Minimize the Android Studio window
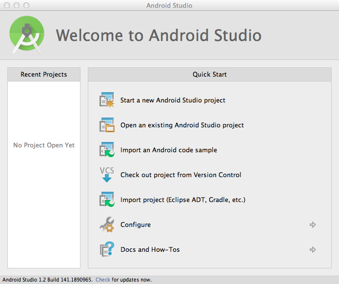 point(17,5)
